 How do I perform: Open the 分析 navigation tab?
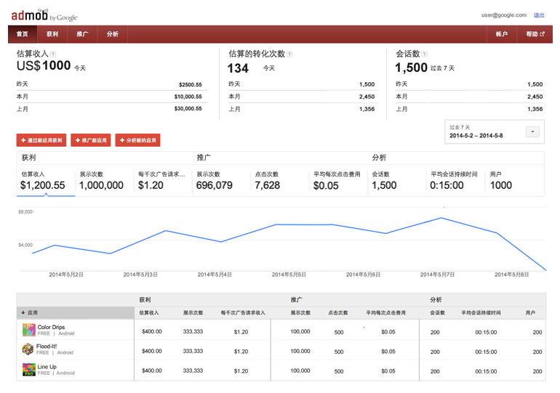112,34
